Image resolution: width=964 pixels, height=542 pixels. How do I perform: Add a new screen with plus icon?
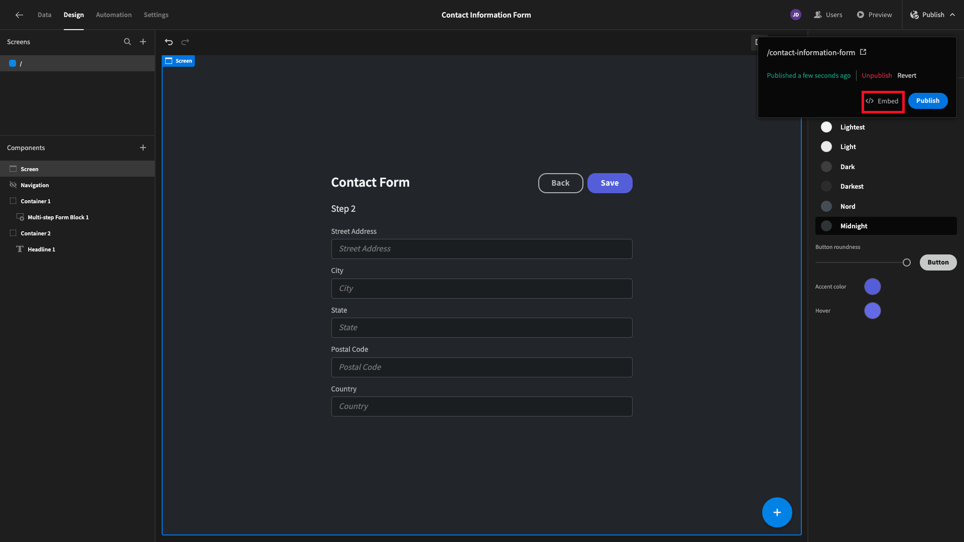click(x=143, y=42)
